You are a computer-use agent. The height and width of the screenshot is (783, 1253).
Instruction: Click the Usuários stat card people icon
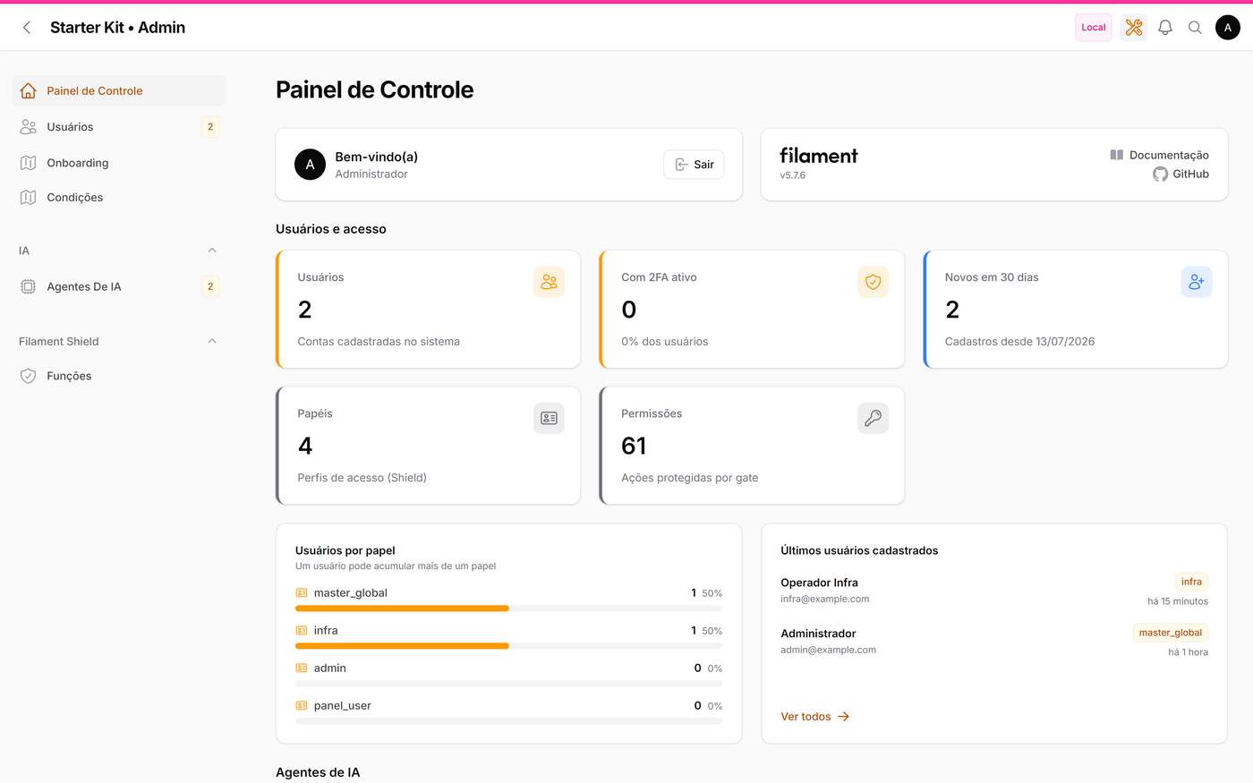pyautogui.click(x=549, y=282)
